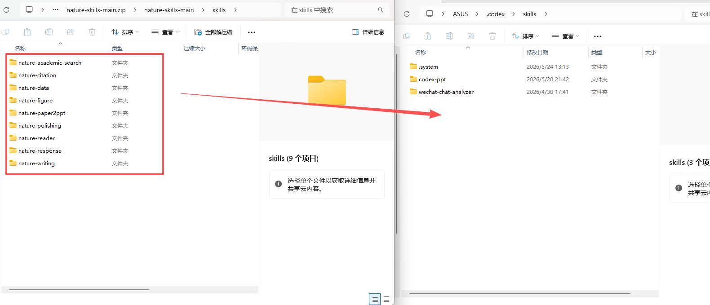Click the folder preview thumbnail in details pane
This screenshot has height=305, width=710.
[327, 90]
